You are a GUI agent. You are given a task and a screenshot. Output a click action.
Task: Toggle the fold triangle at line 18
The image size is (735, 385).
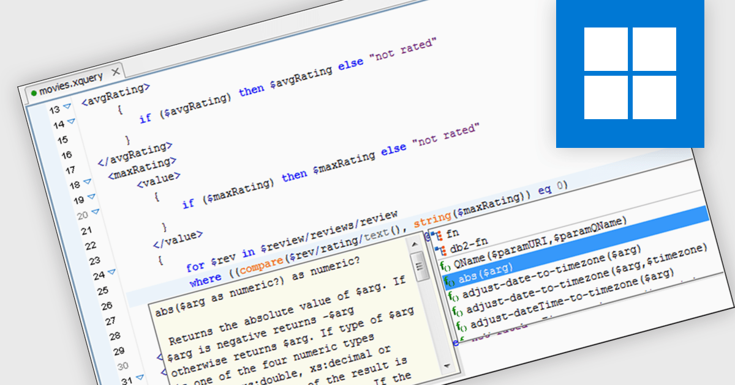87,182
